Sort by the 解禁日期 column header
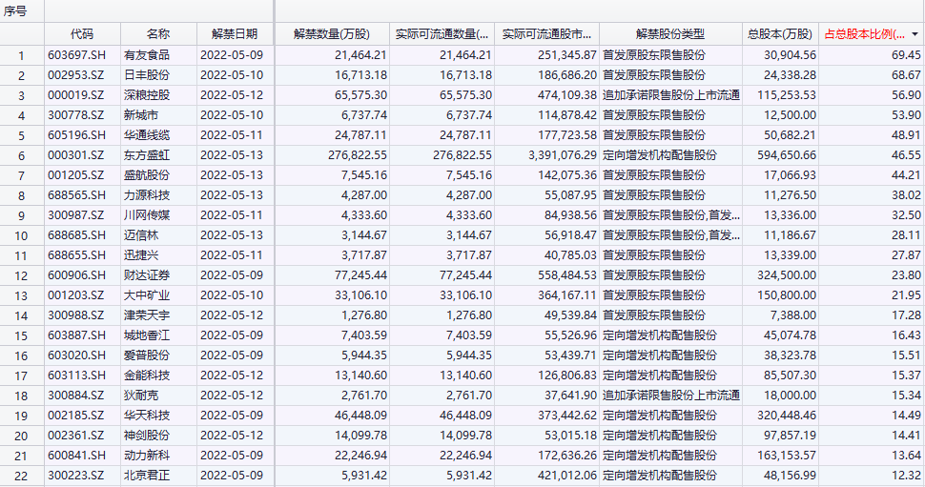The height and width of the screenshot is (487, 925). pos(235,34)
